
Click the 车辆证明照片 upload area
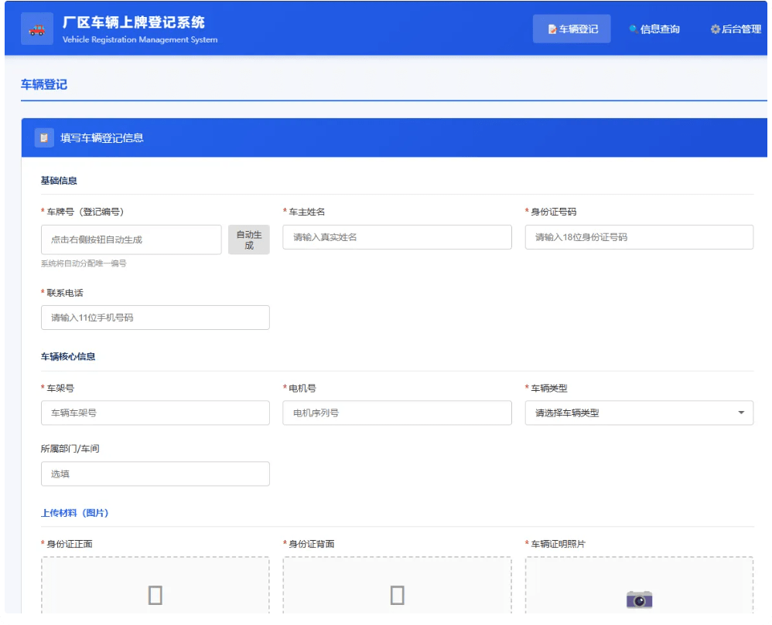pyautogui.click(x=639, y=585)
